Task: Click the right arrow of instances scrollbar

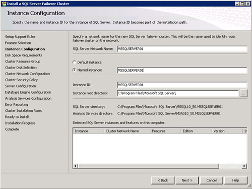Action: point(244,166)
